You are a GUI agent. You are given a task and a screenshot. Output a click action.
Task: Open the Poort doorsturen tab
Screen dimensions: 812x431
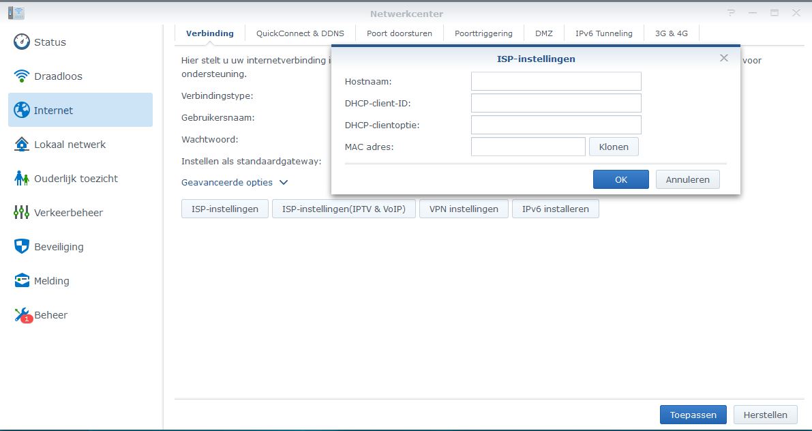point(399,33)
